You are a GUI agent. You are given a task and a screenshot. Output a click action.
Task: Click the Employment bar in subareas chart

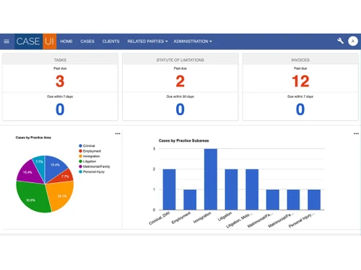coord(190,199)
